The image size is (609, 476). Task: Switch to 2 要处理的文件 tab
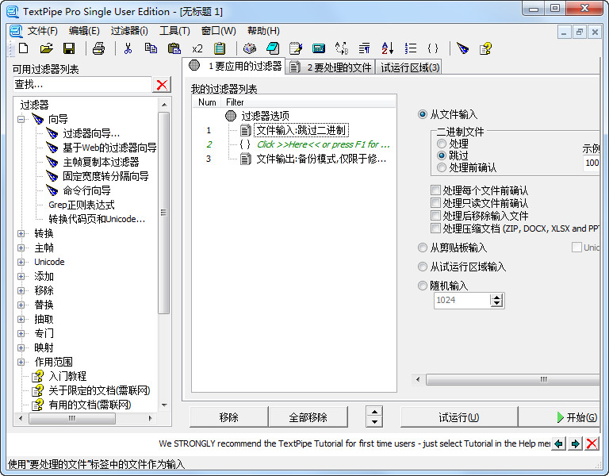point(331,67)
